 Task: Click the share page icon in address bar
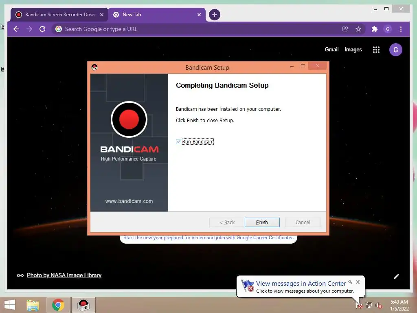click(x=345, y=29)
